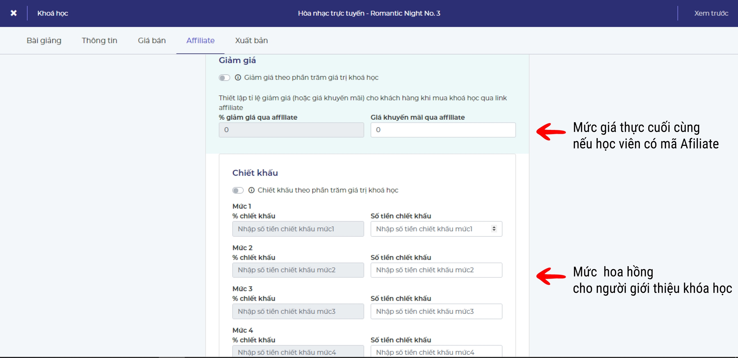Switch to Thông tin tab

coord(99,41)
